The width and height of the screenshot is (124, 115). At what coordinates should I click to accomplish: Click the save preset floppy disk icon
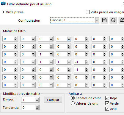[104, 20]
